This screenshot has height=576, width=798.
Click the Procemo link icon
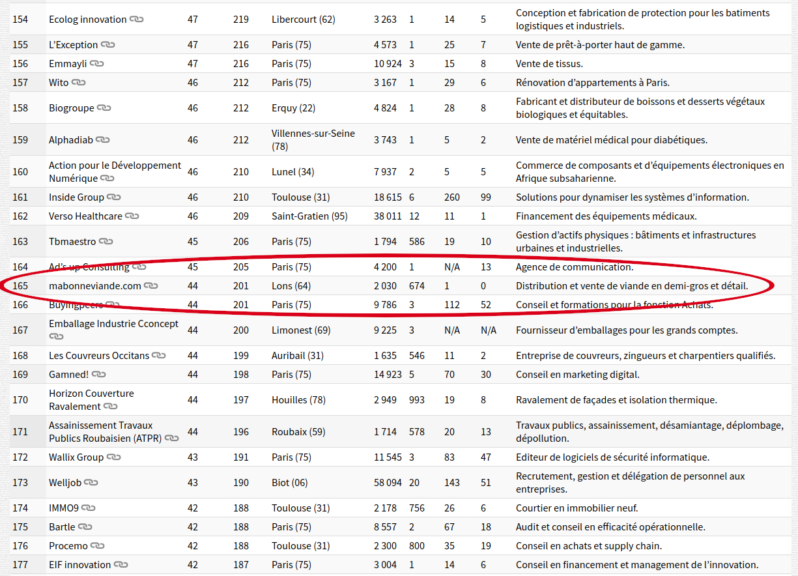pyautogui.click(x=98, y=546)
